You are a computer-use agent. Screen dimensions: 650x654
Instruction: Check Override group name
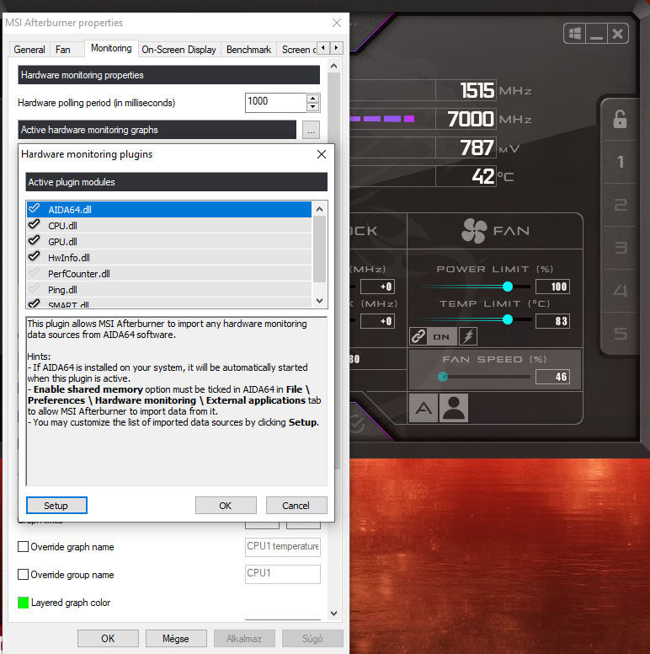(x=24, y=574)
